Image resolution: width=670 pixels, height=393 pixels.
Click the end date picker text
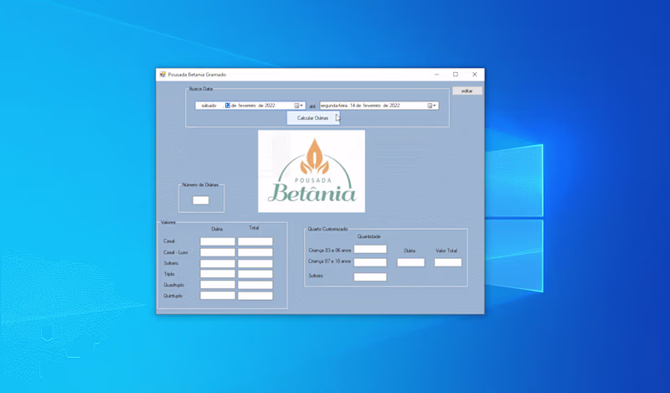coord(360,106)
